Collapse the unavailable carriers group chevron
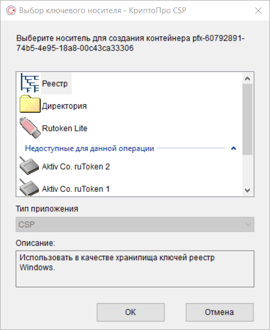The width and height of the screenshot is (270, 330). pos(234,148)
